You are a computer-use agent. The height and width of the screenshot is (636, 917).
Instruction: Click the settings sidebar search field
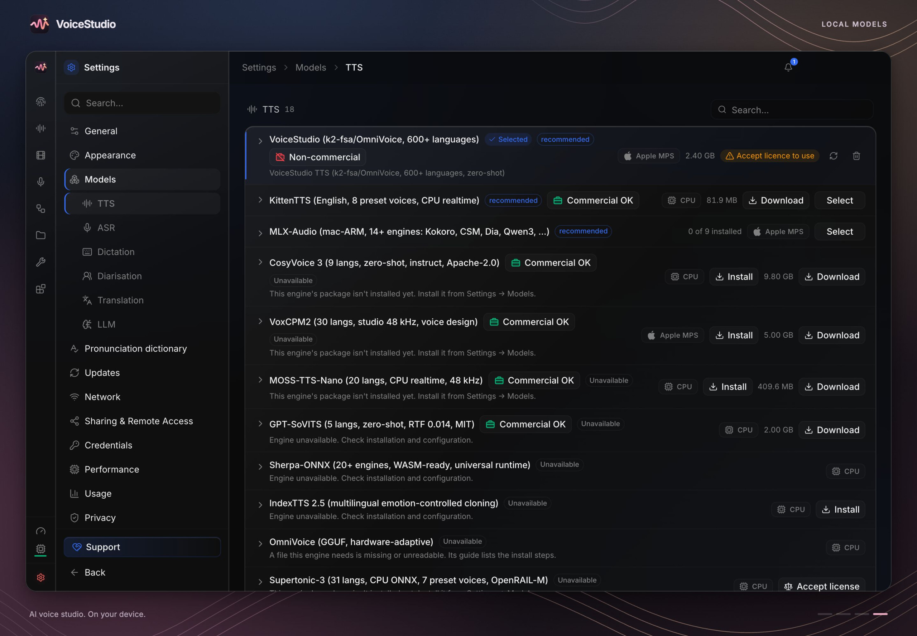tap(142, 103)
